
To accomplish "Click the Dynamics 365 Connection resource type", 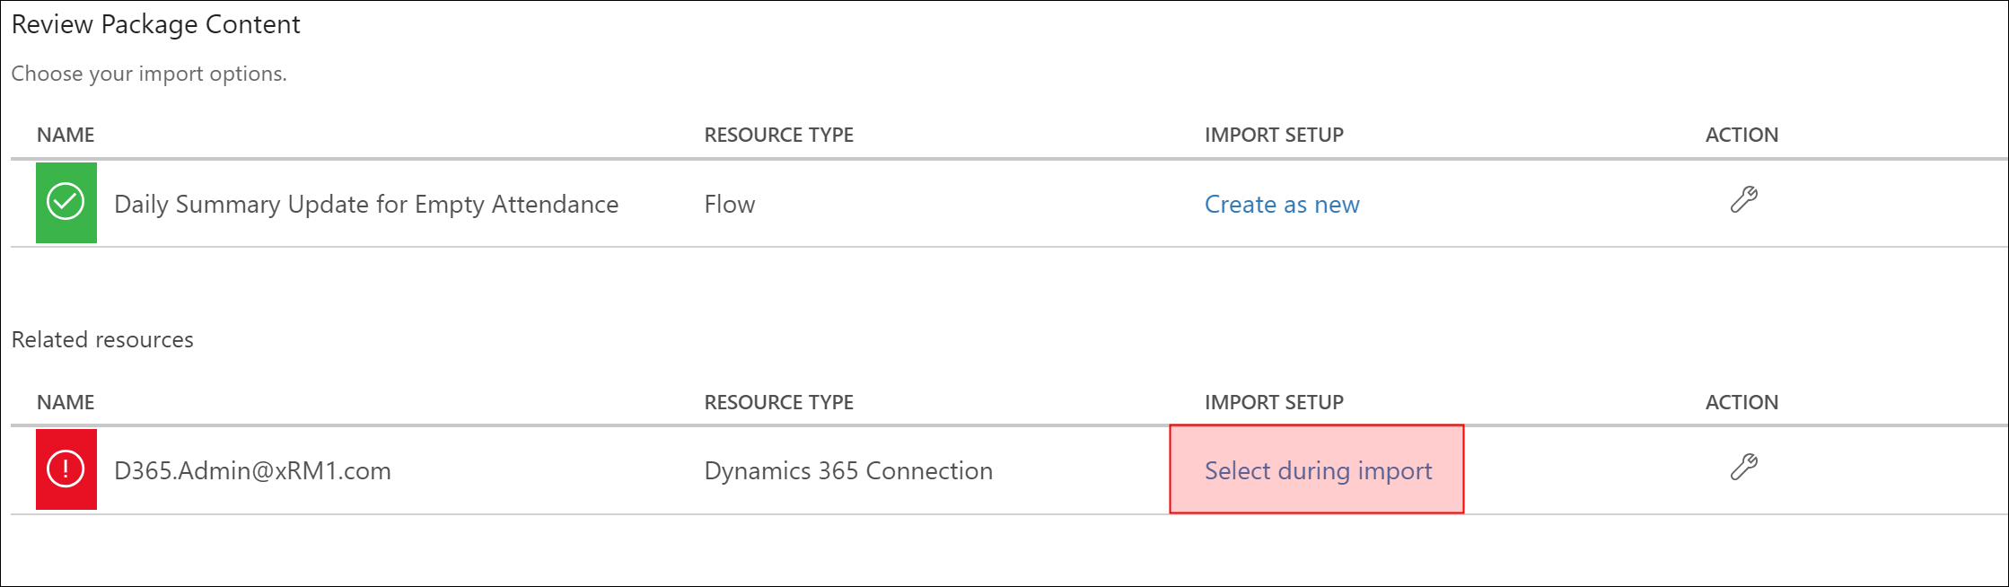I will click(x=848, y=470).
